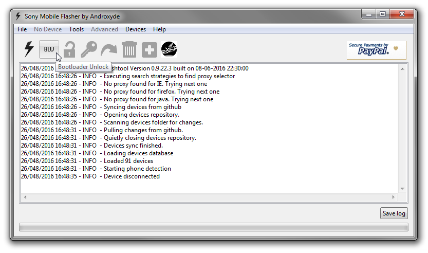Select log line 'Pulling changes from github.'
This screenshot has width=428, height=253.
[102, 130]
